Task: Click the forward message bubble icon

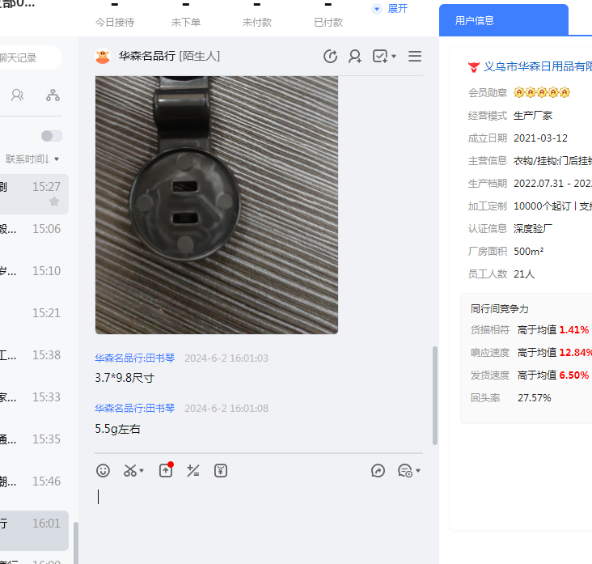Action: (x=378, y=470)
